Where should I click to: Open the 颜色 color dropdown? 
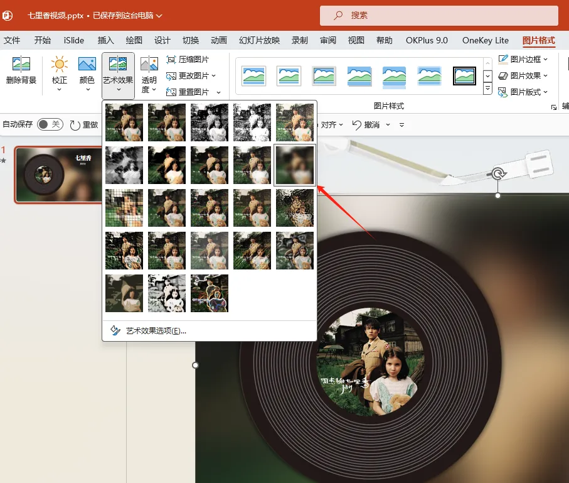(x=87, y=75)
